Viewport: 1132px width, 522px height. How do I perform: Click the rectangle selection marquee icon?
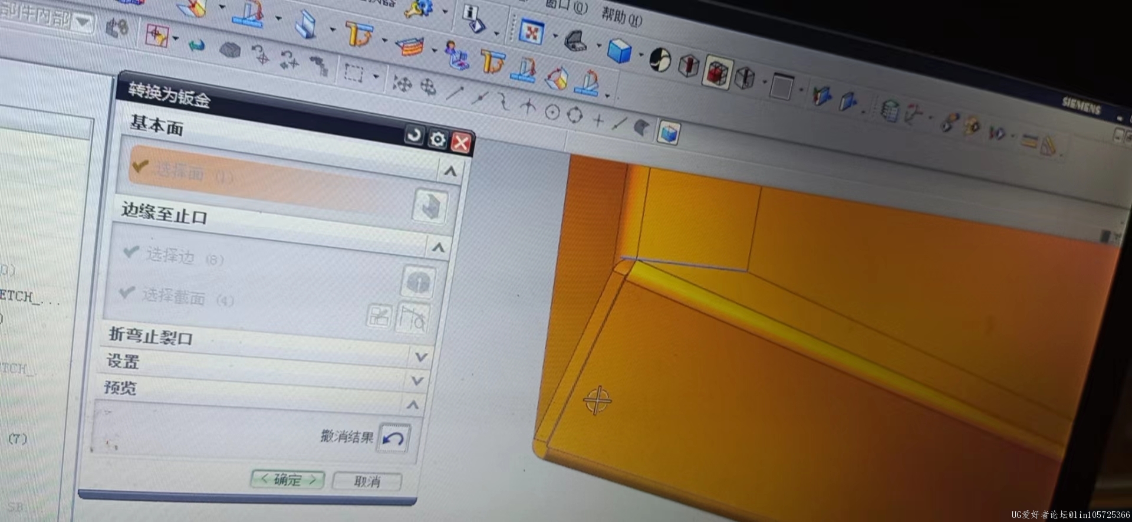pyautogui.click(x=354, y=73)
